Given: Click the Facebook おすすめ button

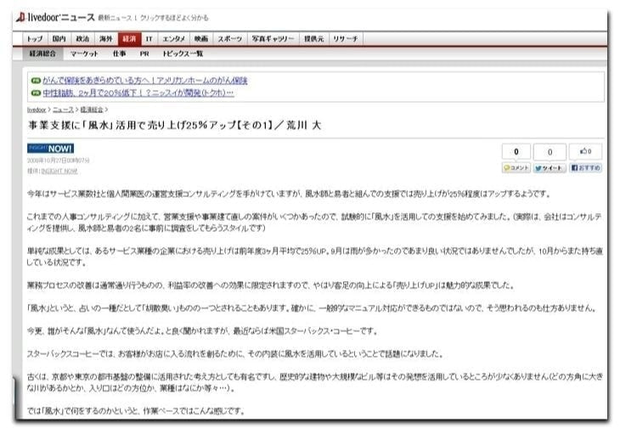Looking at the screenshot, I should (585, 168).
